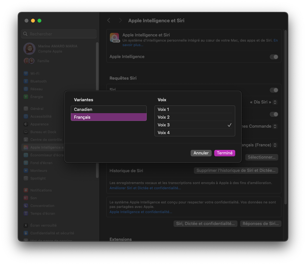This screenshot has width=306, height=265.
Task: Click the Annuler button
Action: pos(201,153)
